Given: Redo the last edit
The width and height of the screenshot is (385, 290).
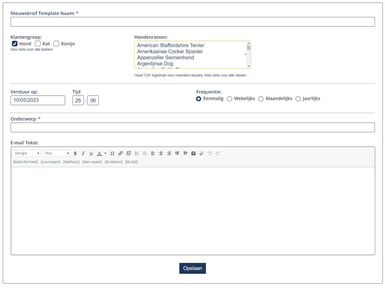Looking at the screenshot, I should coord(218,153).
